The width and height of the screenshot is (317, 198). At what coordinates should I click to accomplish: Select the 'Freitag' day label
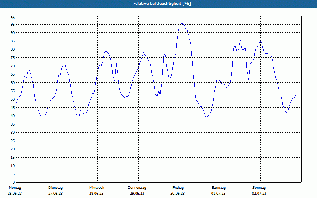click(178, 188)
